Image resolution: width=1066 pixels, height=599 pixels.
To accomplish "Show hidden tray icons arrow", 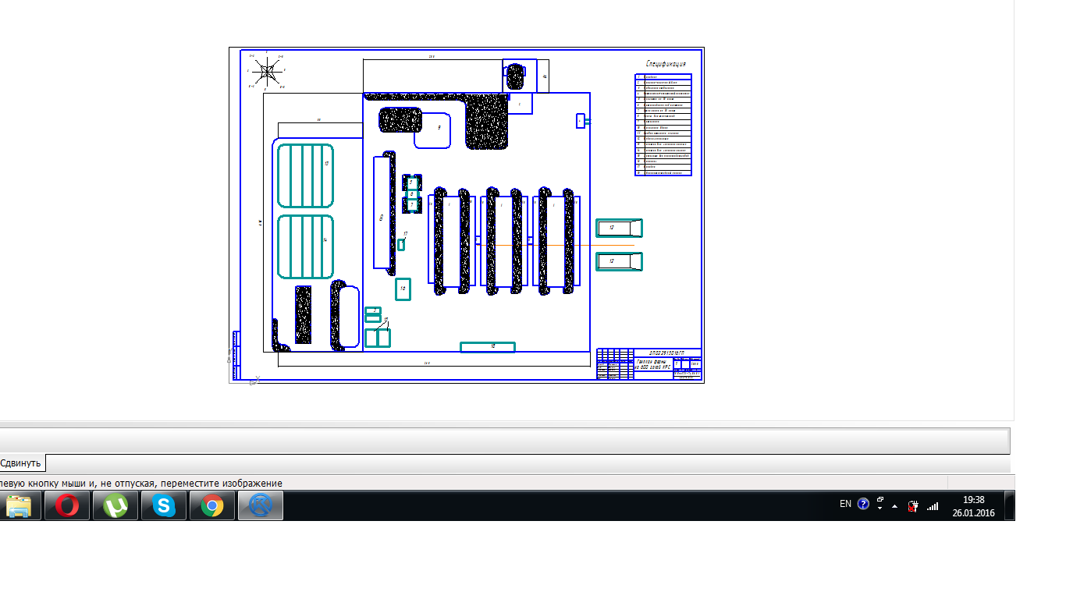I will pyautogui.click(x=894, y=506).
